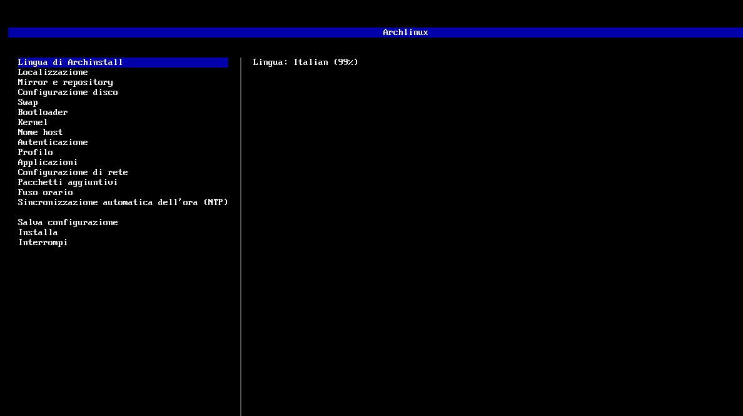This screenshot has width=743, height=416.
Task: Abort setup via Interrompi
Action: click(43, 242)
